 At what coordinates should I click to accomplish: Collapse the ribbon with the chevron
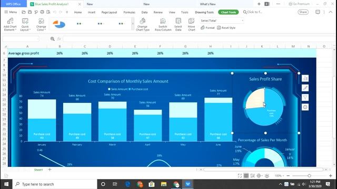331,12
